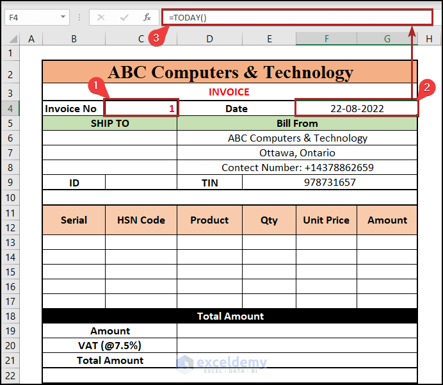Select column E header
This screenshot has width=443, height=385.
270,38
